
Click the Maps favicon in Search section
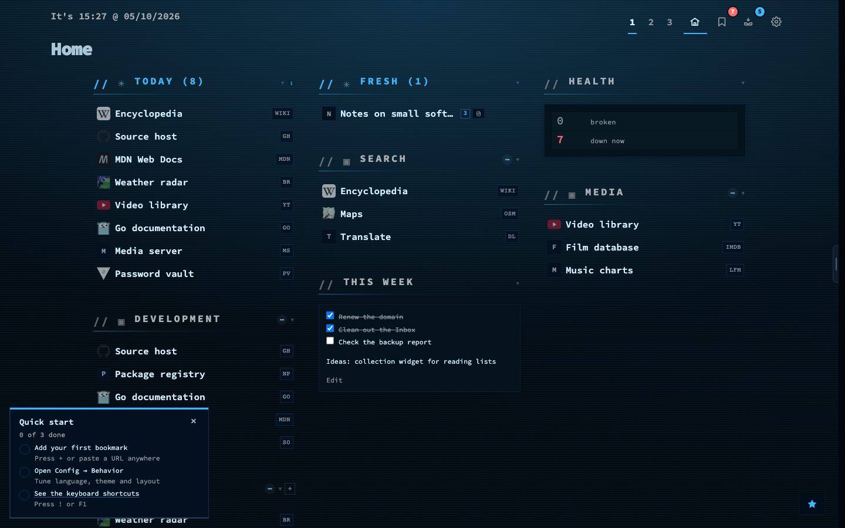pyautogui.click(x=329, y=214)
